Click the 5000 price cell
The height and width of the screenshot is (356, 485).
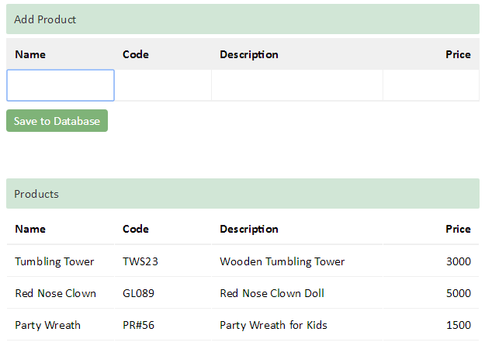[431, 293]
